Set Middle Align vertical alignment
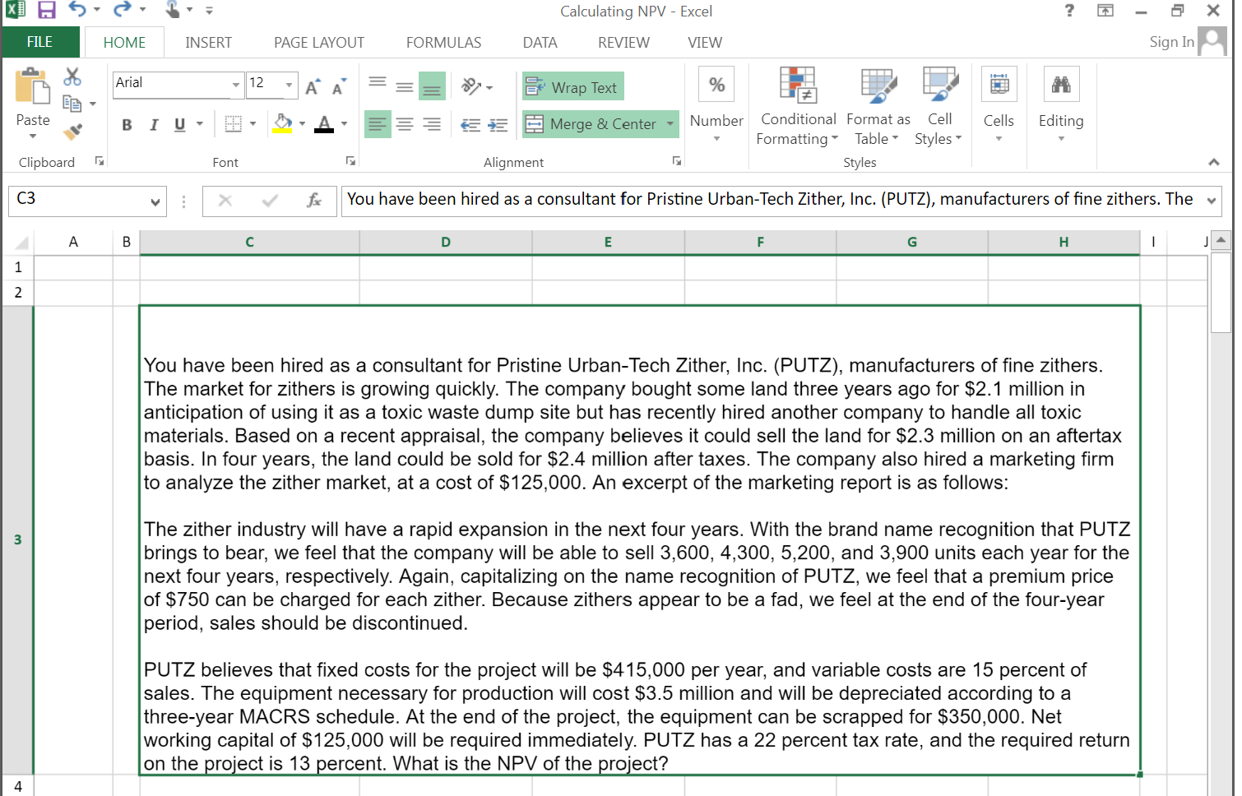This screenshot has height=796, width=1242. coord(405,86)
